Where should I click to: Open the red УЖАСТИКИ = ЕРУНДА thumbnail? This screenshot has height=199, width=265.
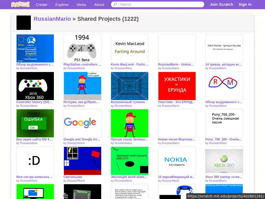(177, 86)
